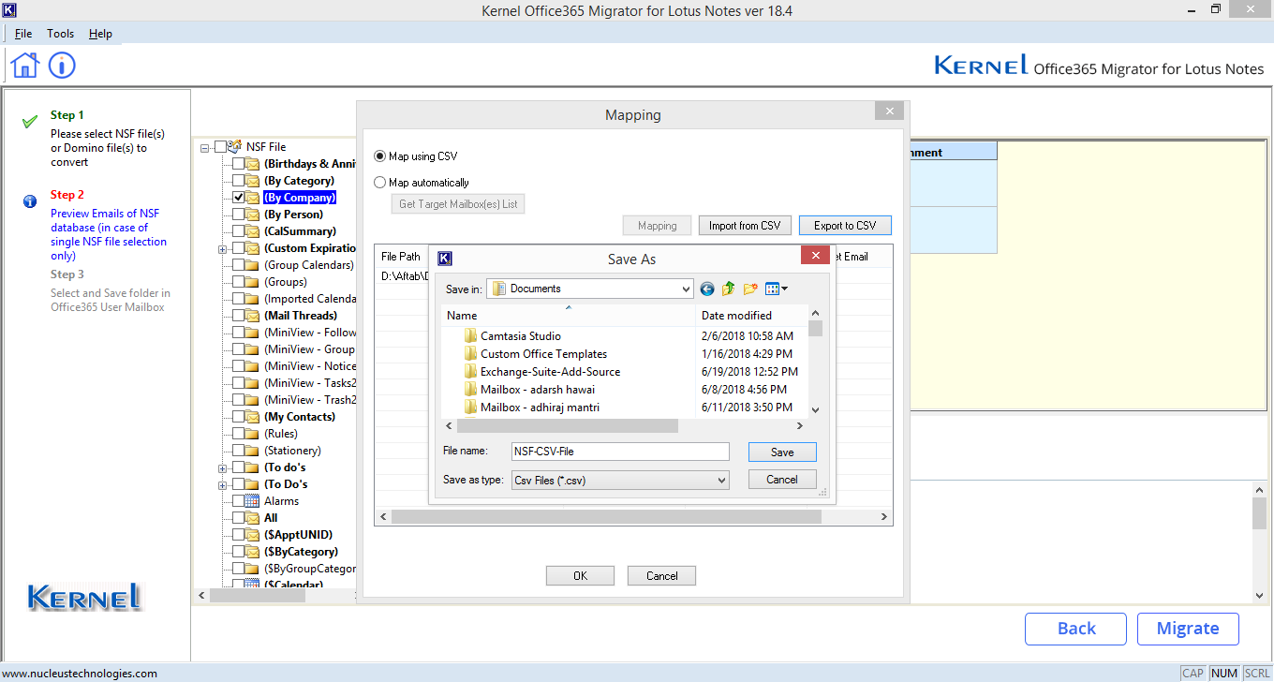Click the Mailbox - adhiraj mantri folder icon
The height and width of the screenshot is (682, 1274).
pos(470,408)
